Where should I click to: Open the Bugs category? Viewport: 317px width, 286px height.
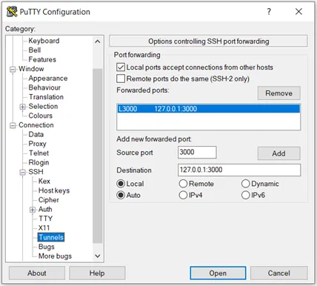click(47, 247)
